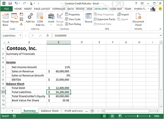Click the smiley feedback icon
This screenshot has height=119, width=164.
pyautogui.click(x=160, y=9)
